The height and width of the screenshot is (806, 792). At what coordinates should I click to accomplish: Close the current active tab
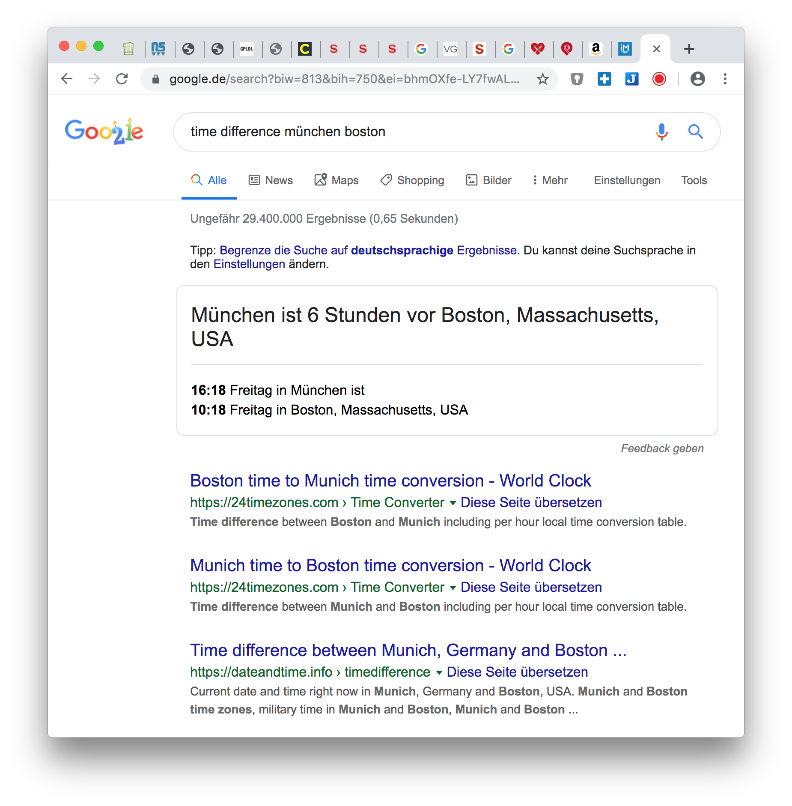(656, 49)
